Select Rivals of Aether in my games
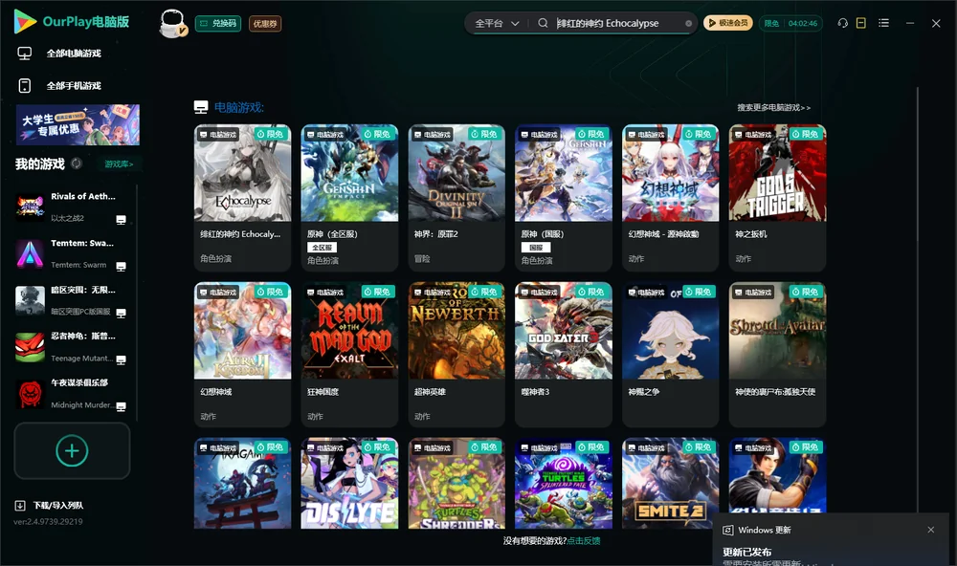957x566 pixels. (72, 207)
